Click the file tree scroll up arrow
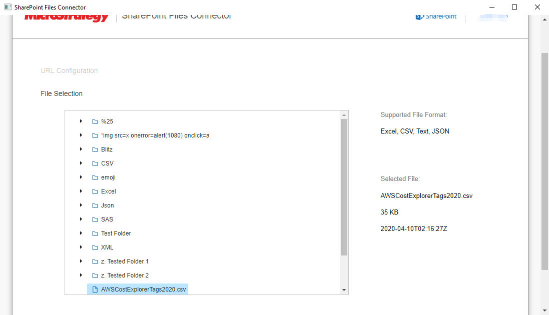 click(344, 115)
